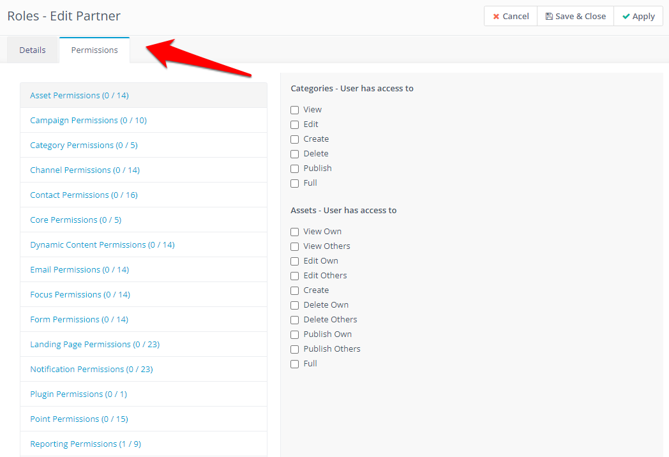Select the Permissions tab
Image resolution: width=669 pixels, height=457 pixels.
(x=94, y=50)
